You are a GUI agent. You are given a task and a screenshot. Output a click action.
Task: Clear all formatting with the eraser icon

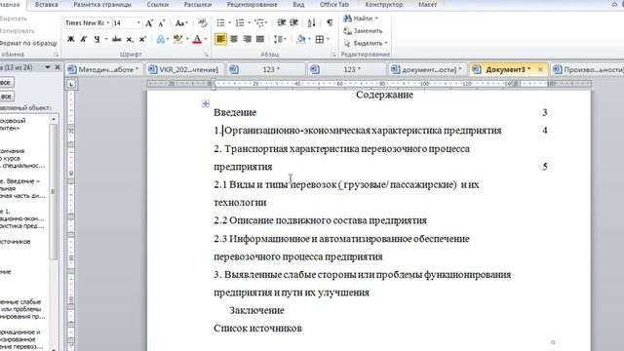[203, 23]
